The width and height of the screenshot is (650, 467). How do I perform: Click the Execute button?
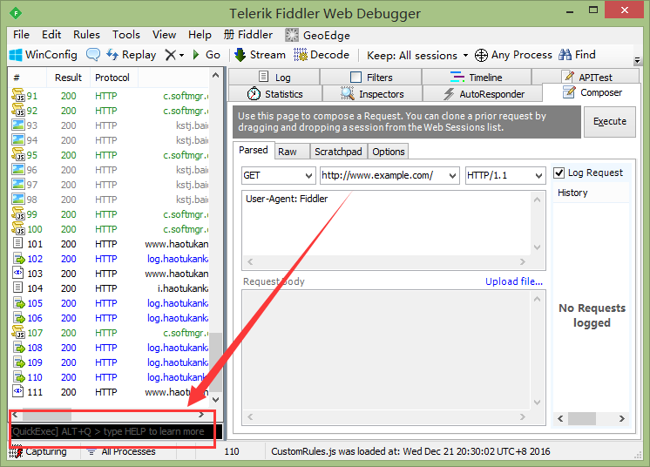tap(609, 121)
